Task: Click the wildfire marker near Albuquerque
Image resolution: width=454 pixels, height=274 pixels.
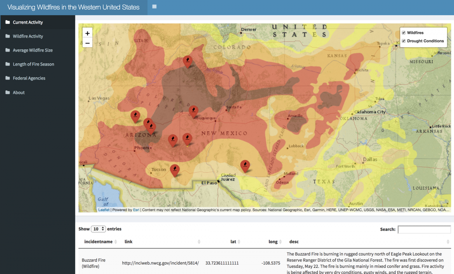Action: 193,111
